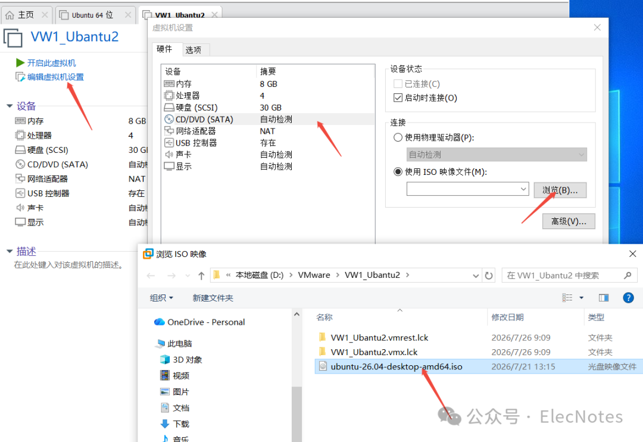Select 使用物理驱动器(P) radio button
The image size is (643, 442).
(398, 137)
